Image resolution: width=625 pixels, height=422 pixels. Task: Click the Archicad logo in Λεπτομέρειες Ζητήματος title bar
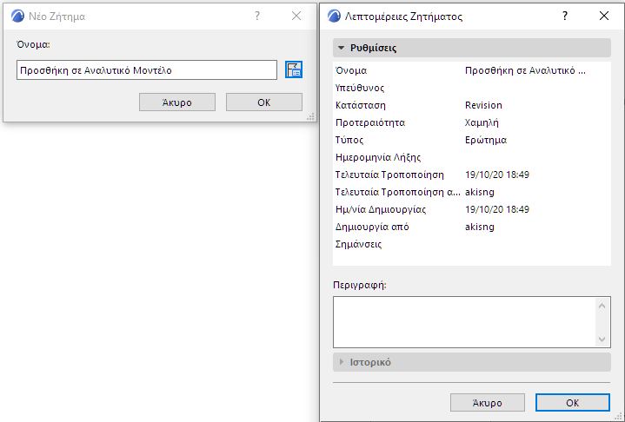[x=334, y=16]
